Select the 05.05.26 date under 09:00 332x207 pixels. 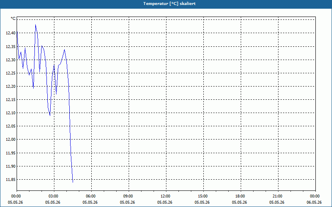point(127,202)
